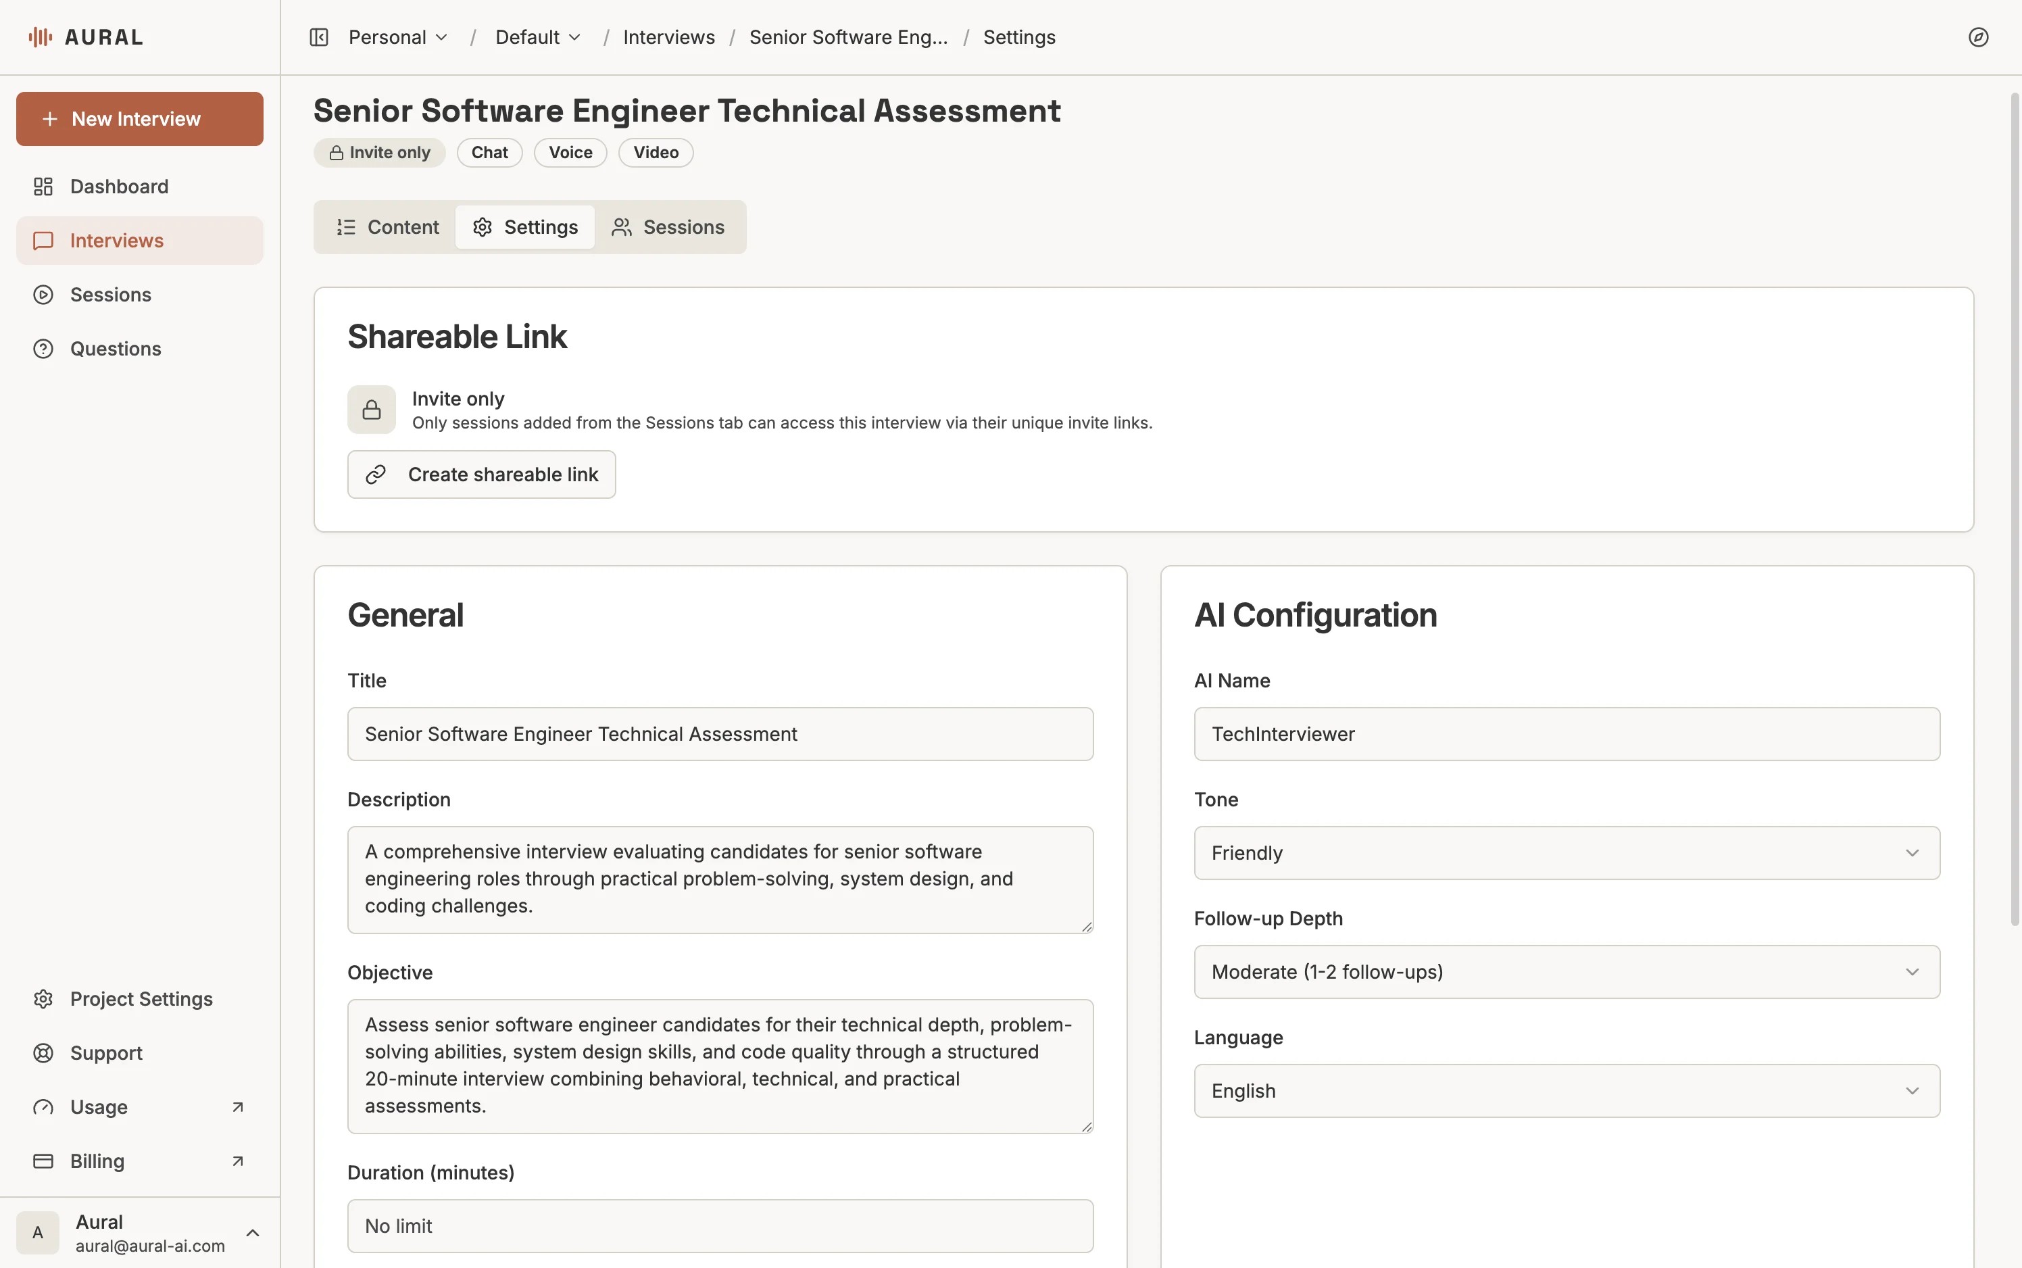Viewport: 2022px width, 1268px height.
Task: Click the Duration No limit field
Action: [x=720, y=1226]
